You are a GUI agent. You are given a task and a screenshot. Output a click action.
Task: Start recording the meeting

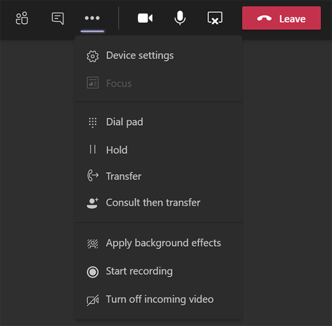tap(139, 271)
